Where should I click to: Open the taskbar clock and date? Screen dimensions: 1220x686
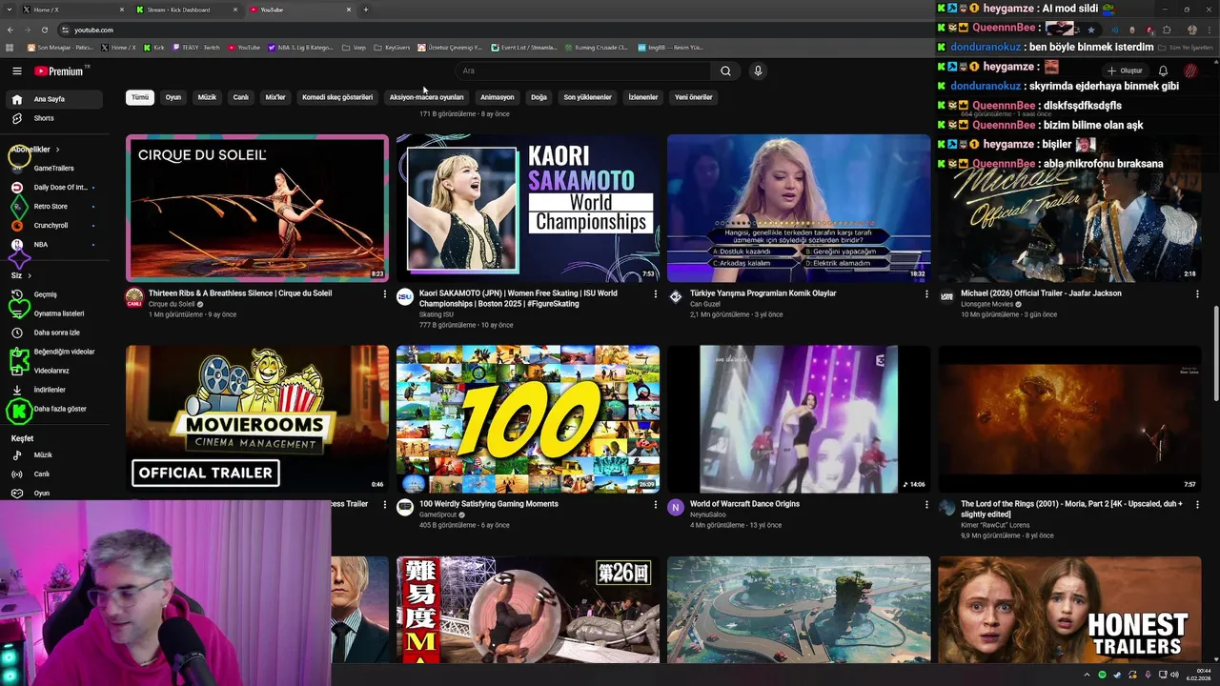click(1198, 675)
